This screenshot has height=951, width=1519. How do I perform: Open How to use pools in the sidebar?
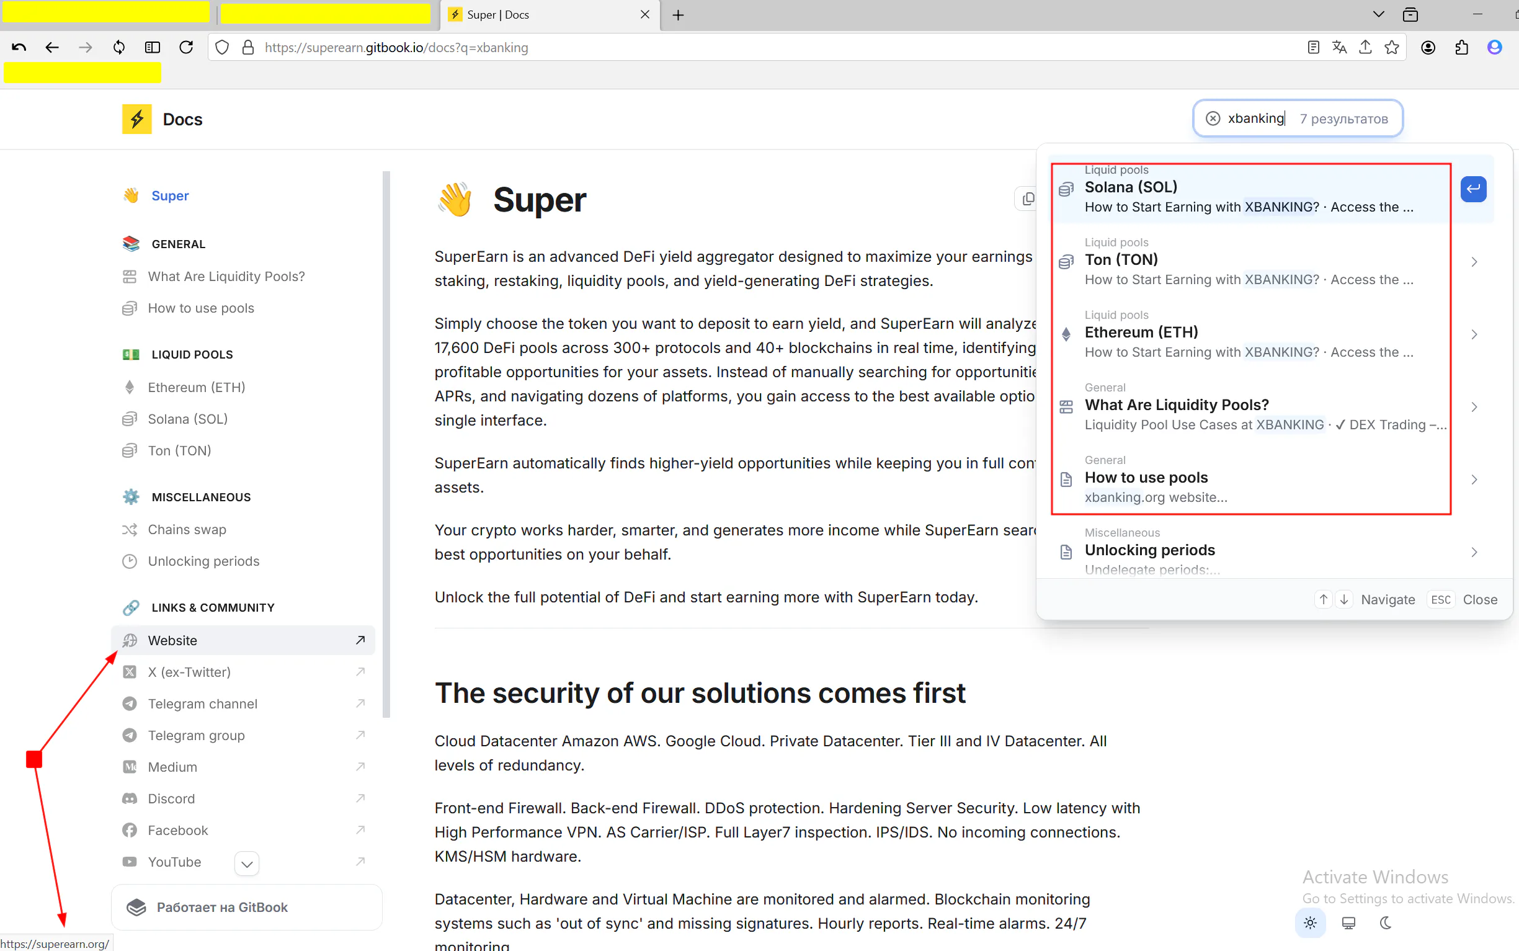[x=243, y=308]
